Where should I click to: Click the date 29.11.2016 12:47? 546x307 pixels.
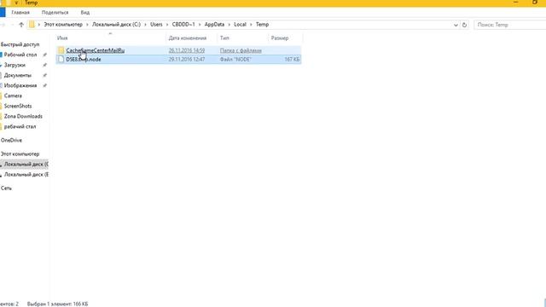(187, 60)
